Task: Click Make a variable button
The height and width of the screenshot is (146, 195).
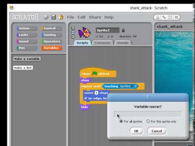Action: tap(27, 59)
